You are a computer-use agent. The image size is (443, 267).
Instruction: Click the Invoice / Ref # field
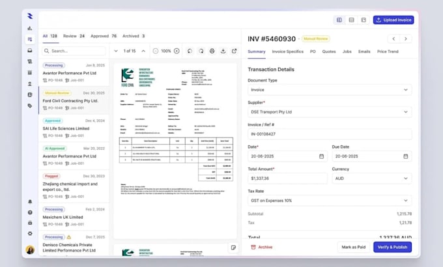330,134
